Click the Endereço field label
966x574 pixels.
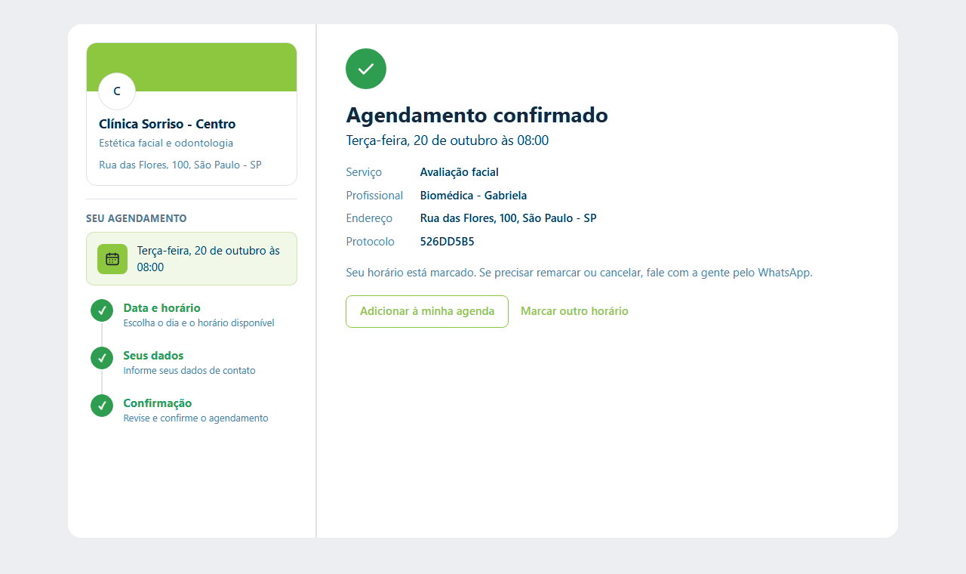[369, 218]
